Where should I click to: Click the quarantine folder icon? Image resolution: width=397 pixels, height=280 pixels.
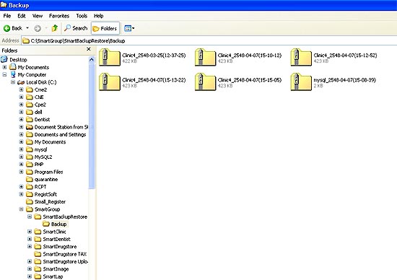pos(30,179)
